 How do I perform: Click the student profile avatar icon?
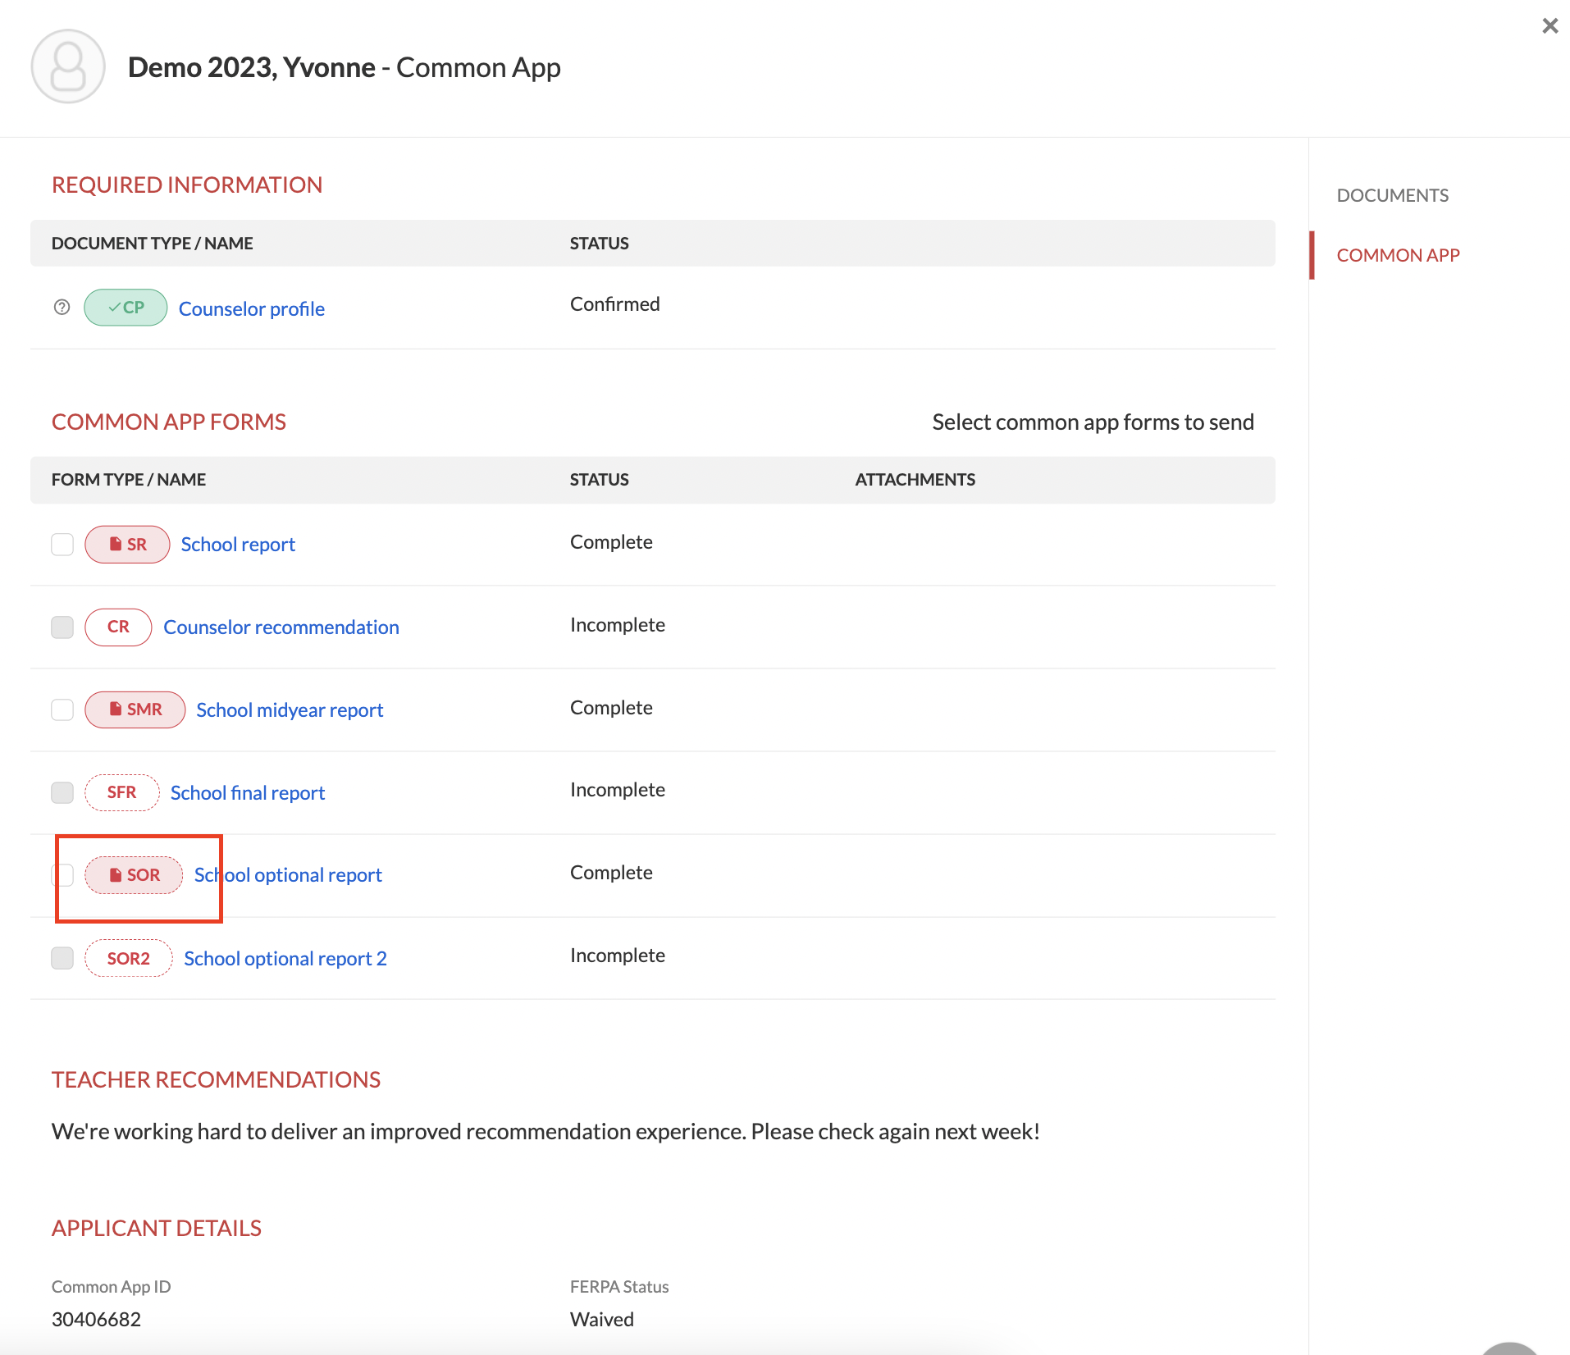click(x=68, y=66)
